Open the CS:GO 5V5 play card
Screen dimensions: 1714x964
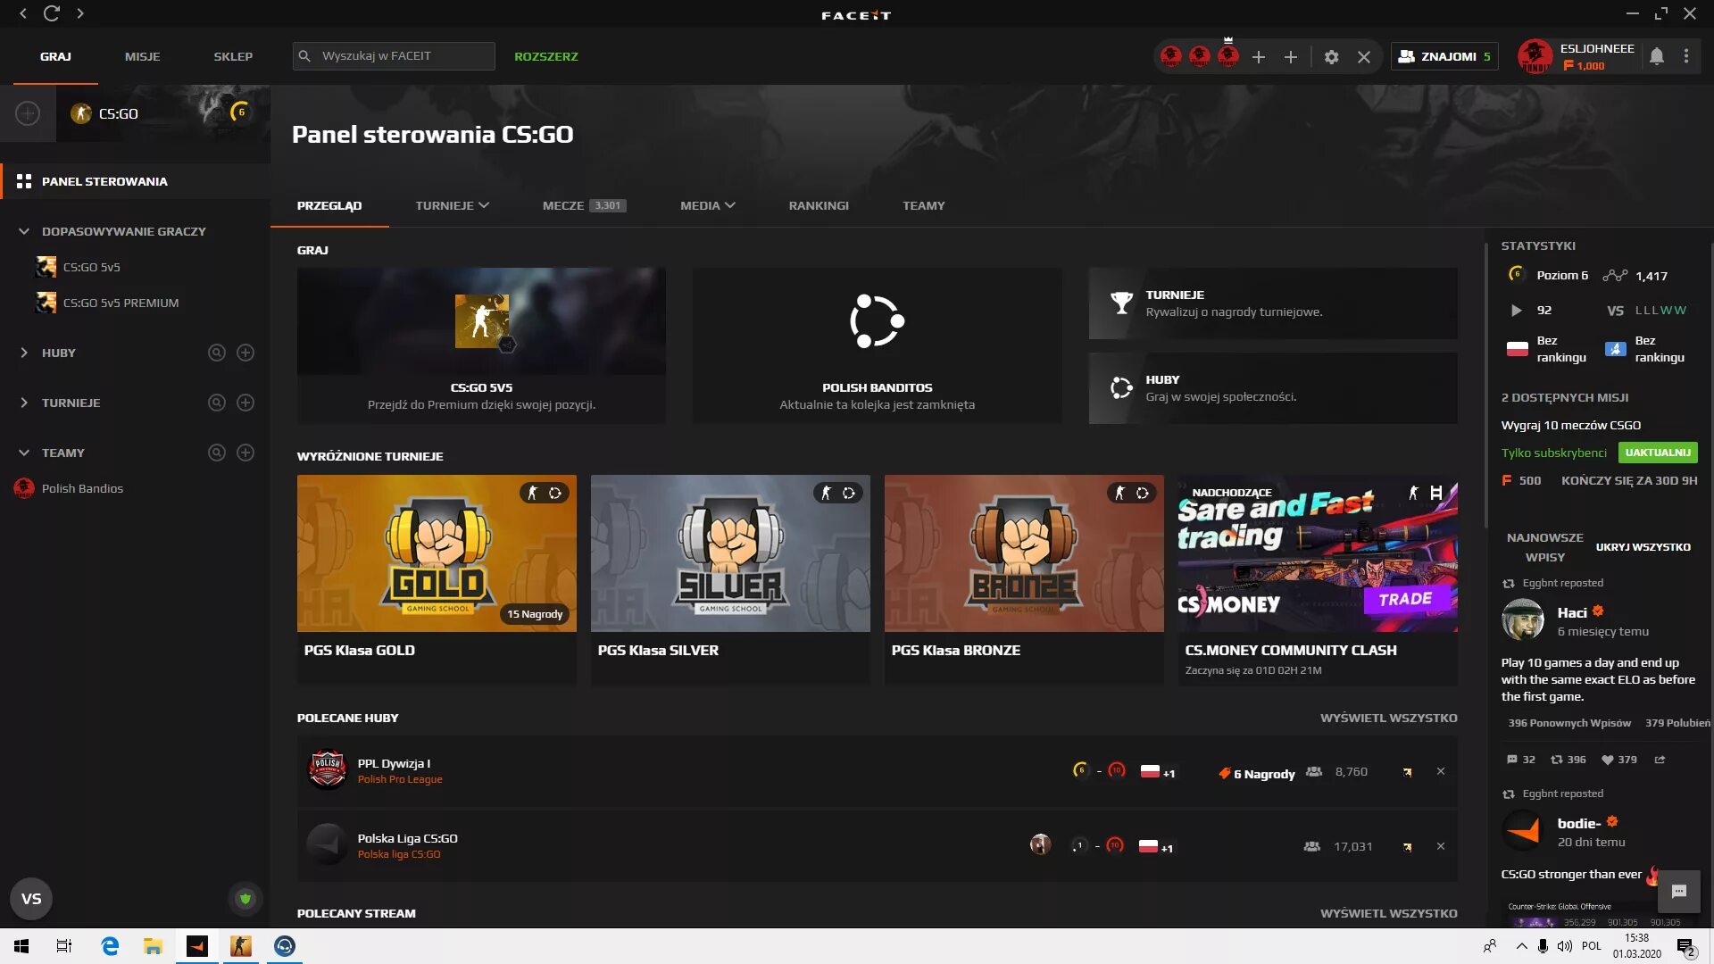[x=481, y=345]
